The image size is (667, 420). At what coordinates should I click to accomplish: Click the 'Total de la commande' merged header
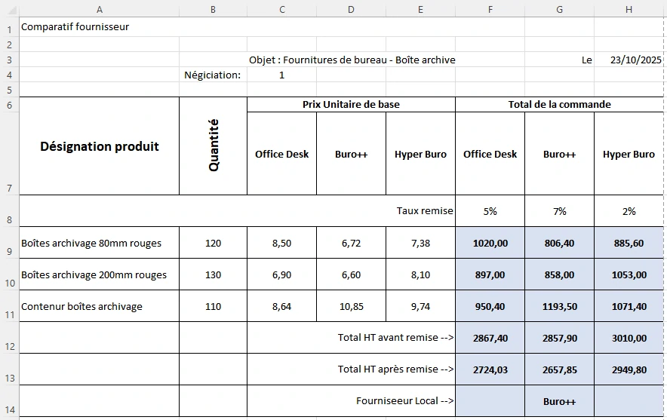559,105
